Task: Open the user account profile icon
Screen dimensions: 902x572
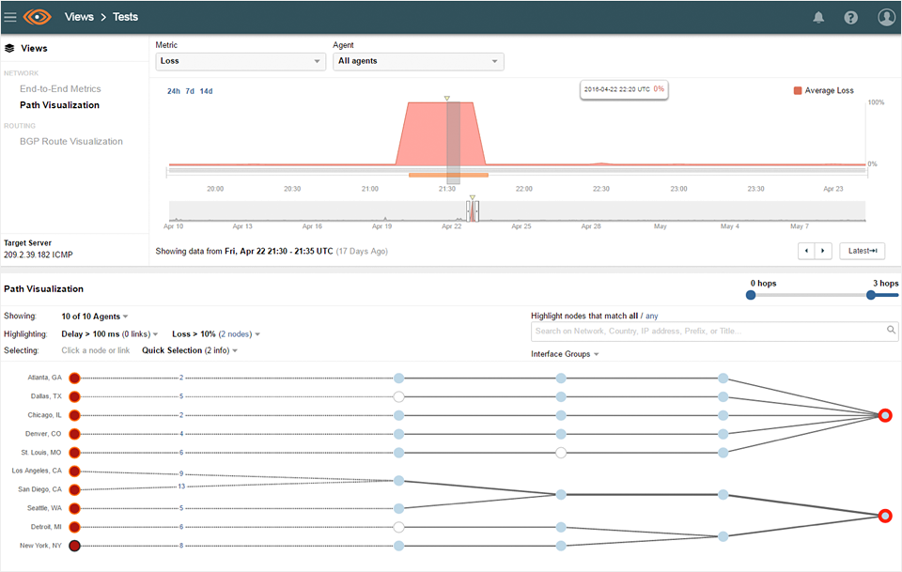Action: pyautogui.click(x=886, y=17)
